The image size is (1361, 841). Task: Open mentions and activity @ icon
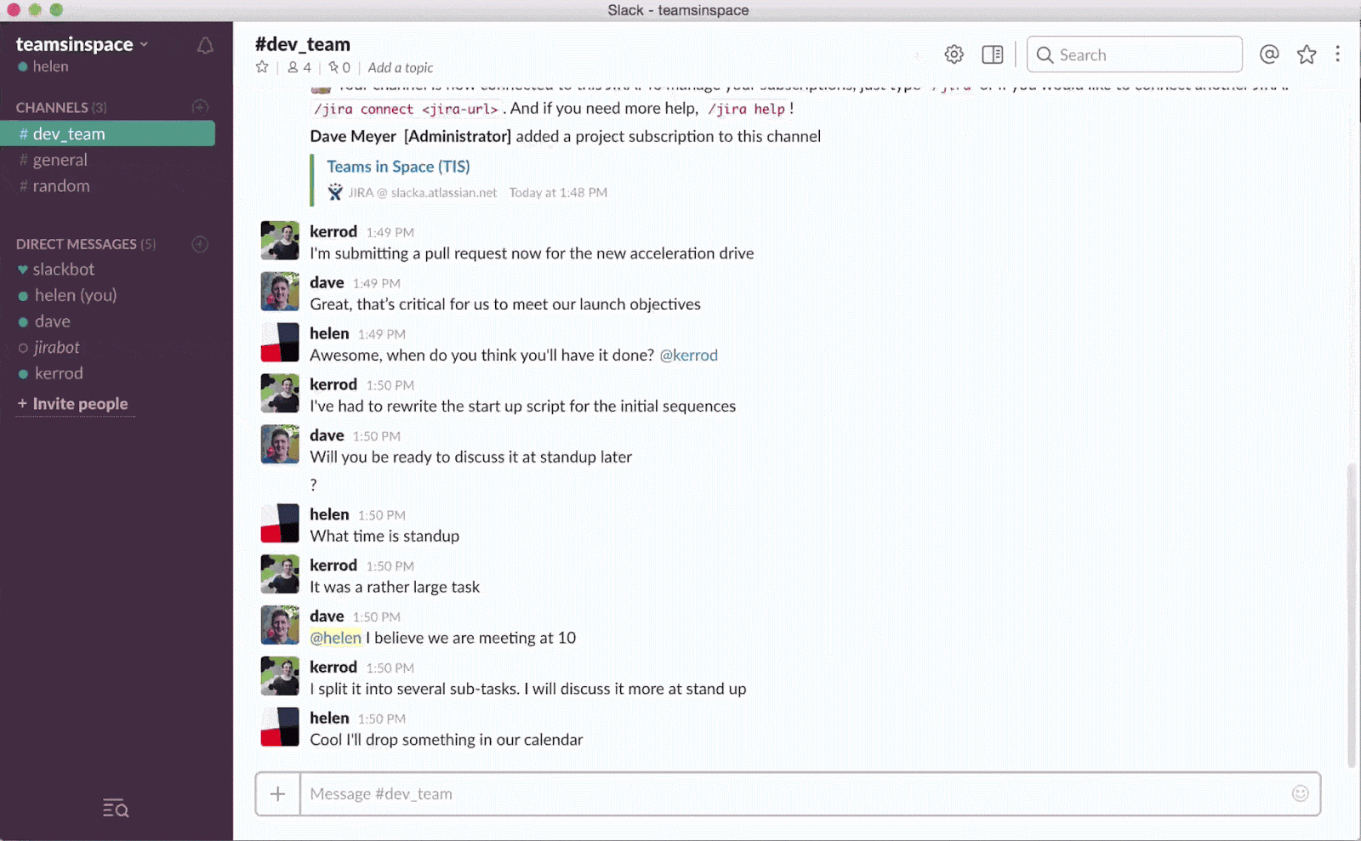[x=1269, y=54]
